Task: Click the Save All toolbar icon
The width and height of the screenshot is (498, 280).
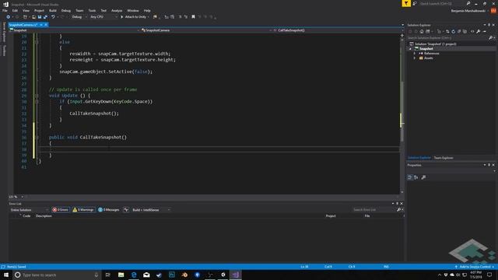Action: click(45, 17)
